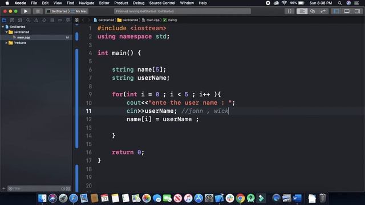The height and width of the screenshot is (205, 365).
Task: Open the Source Control navigator icon
Action: tap(12, 20)
